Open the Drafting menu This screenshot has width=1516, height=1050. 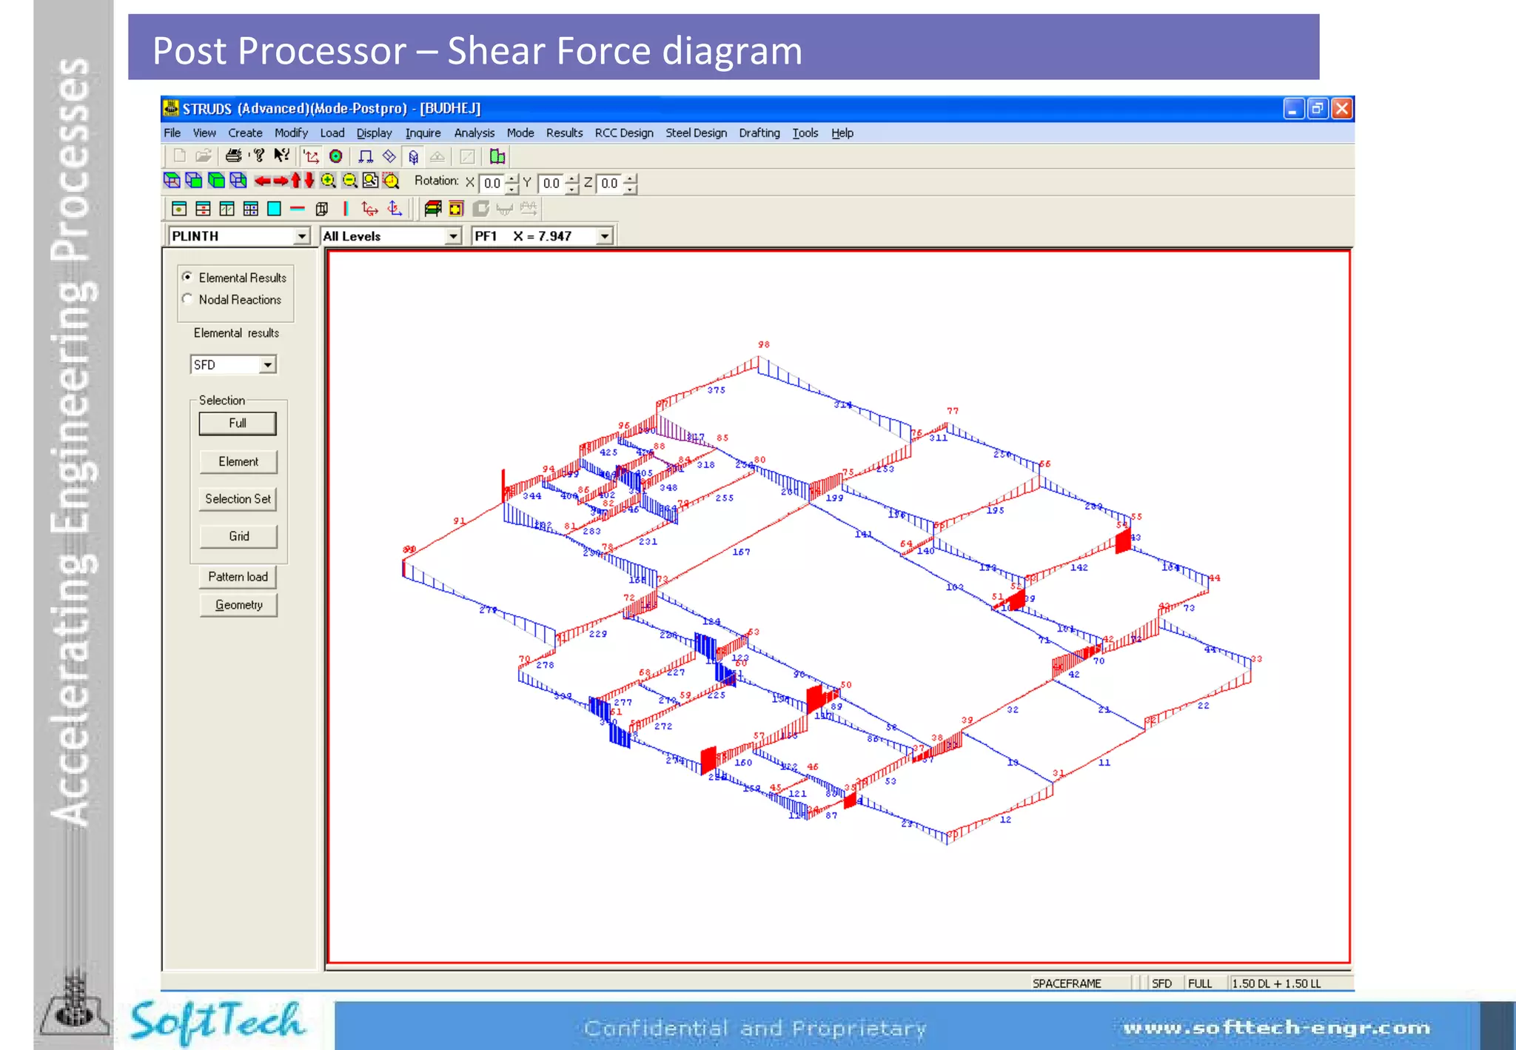pos(759,133)
